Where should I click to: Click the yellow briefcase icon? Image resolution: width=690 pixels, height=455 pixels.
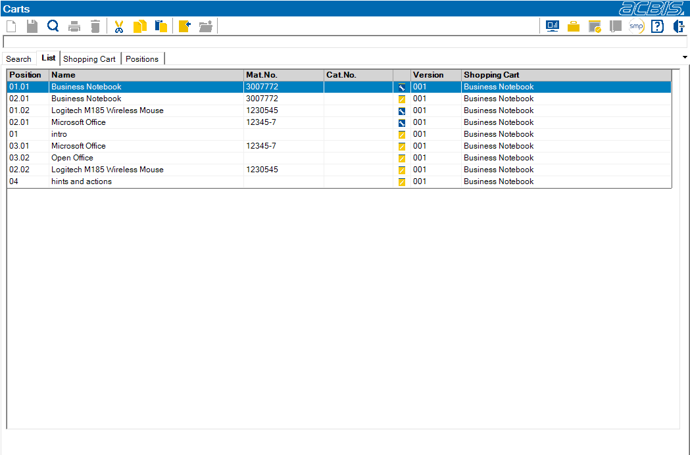point(574,27)
